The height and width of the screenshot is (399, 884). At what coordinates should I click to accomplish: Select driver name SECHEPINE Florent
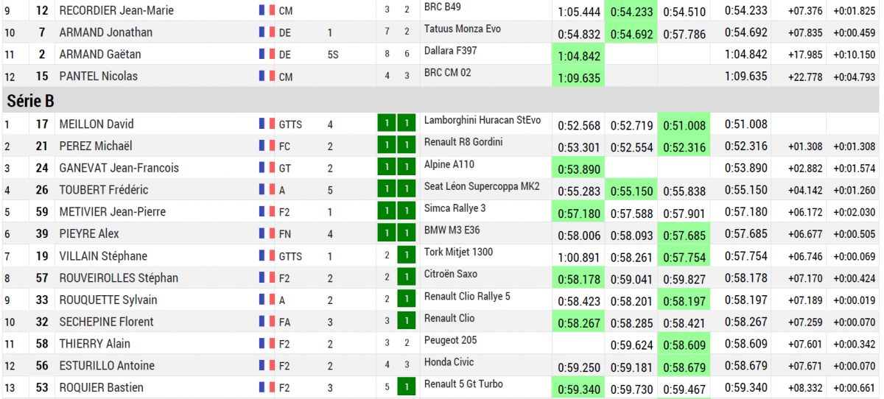click(106, 322)
